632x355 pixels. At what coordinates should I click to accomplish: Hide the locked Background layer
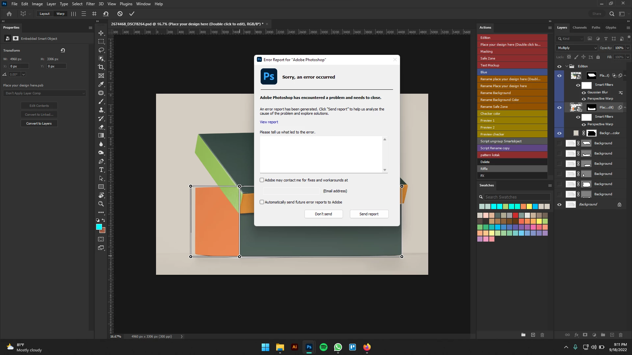[559, 204]
